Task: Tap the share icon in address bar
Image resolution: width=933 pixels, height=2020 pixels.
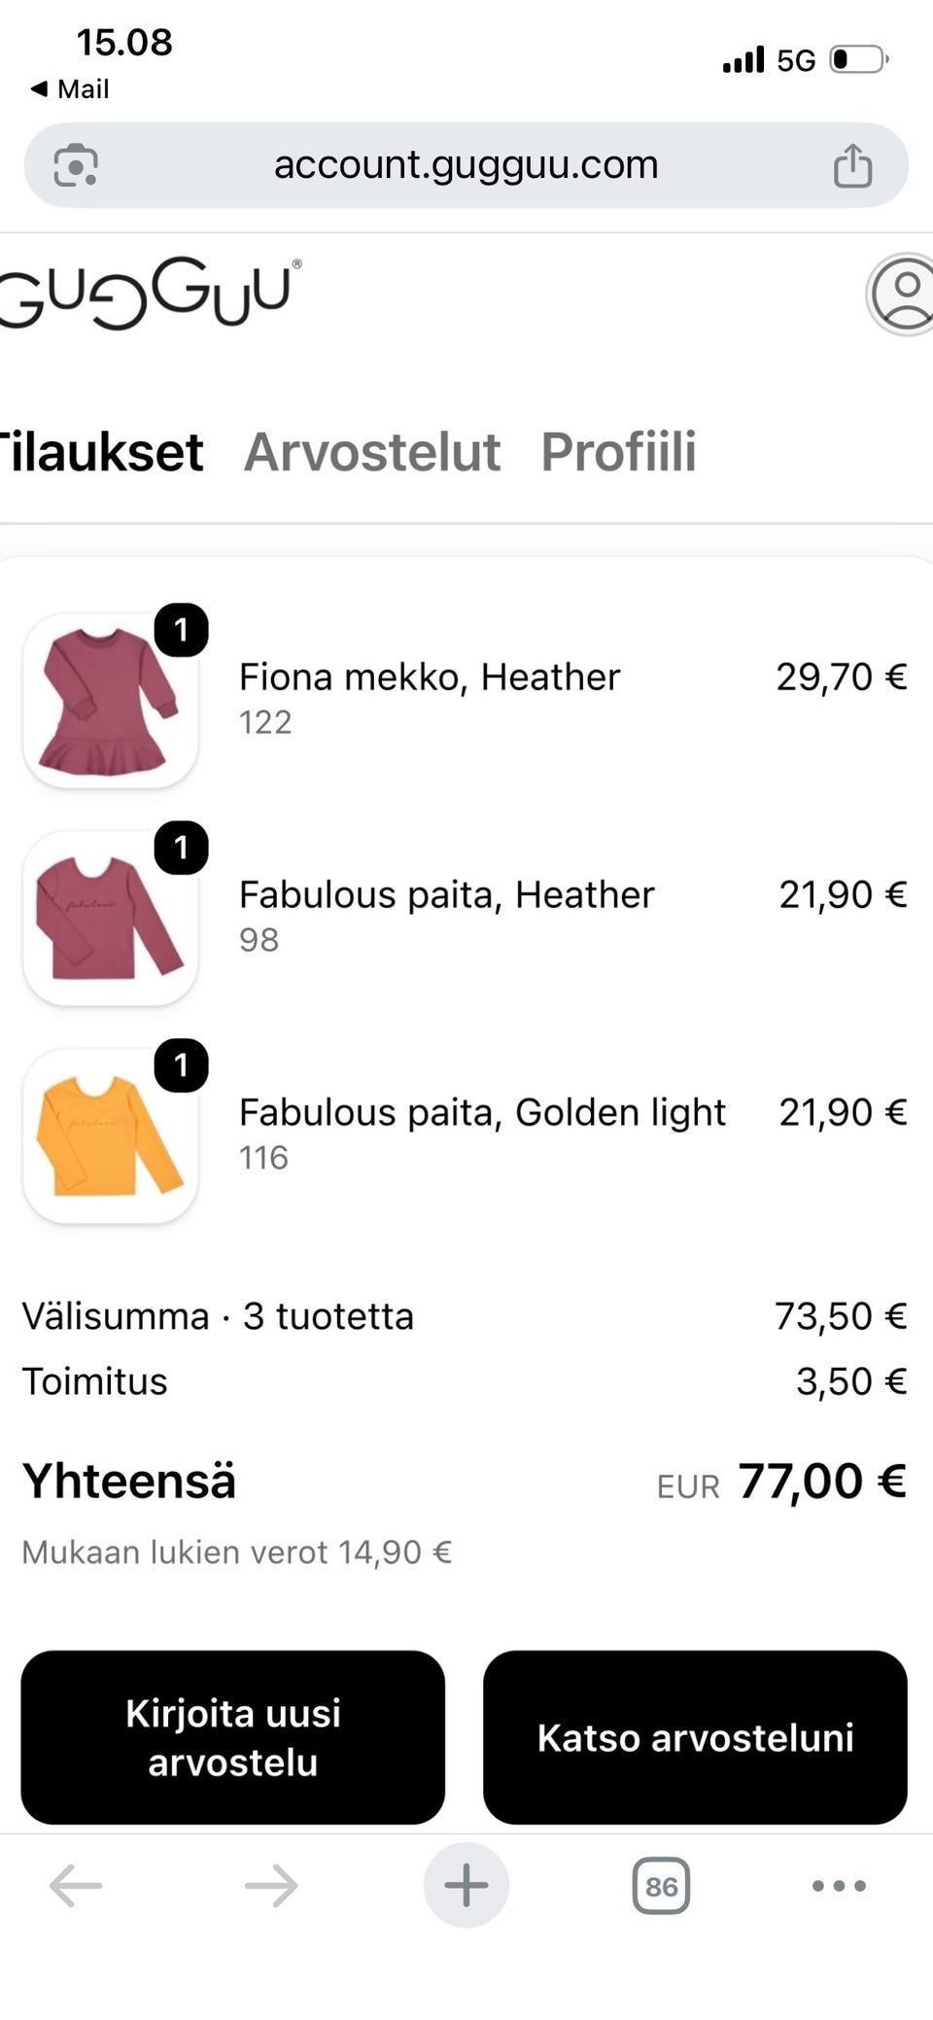Action: coord(852,164)
